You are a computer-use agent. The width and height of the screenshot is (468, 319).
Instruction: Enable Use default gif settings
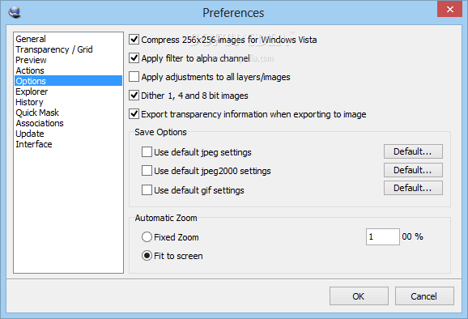pos(147,189)
